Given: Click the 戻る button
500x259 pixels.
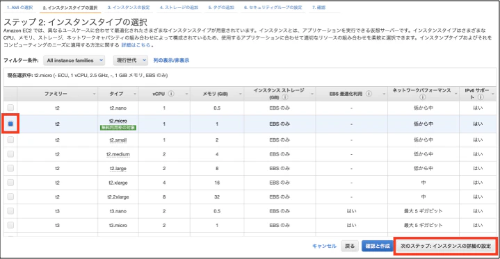Looking at the screenshot, I should [350, 246].
